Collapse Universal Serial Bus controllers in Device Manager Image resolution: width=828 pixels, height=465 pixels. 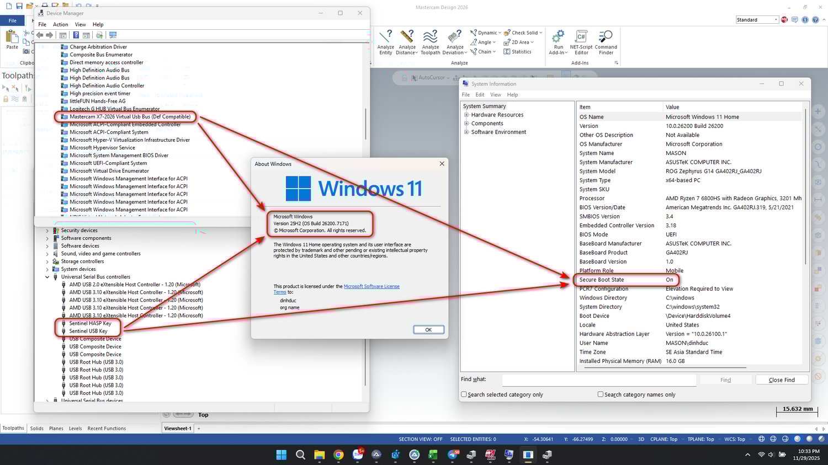47,277
